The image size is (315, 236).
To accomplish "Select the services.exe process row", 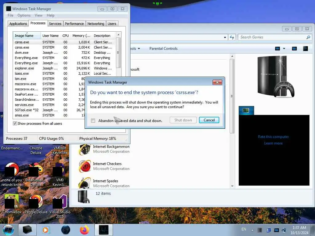I will pyautogui.click(x=49, y=105).
